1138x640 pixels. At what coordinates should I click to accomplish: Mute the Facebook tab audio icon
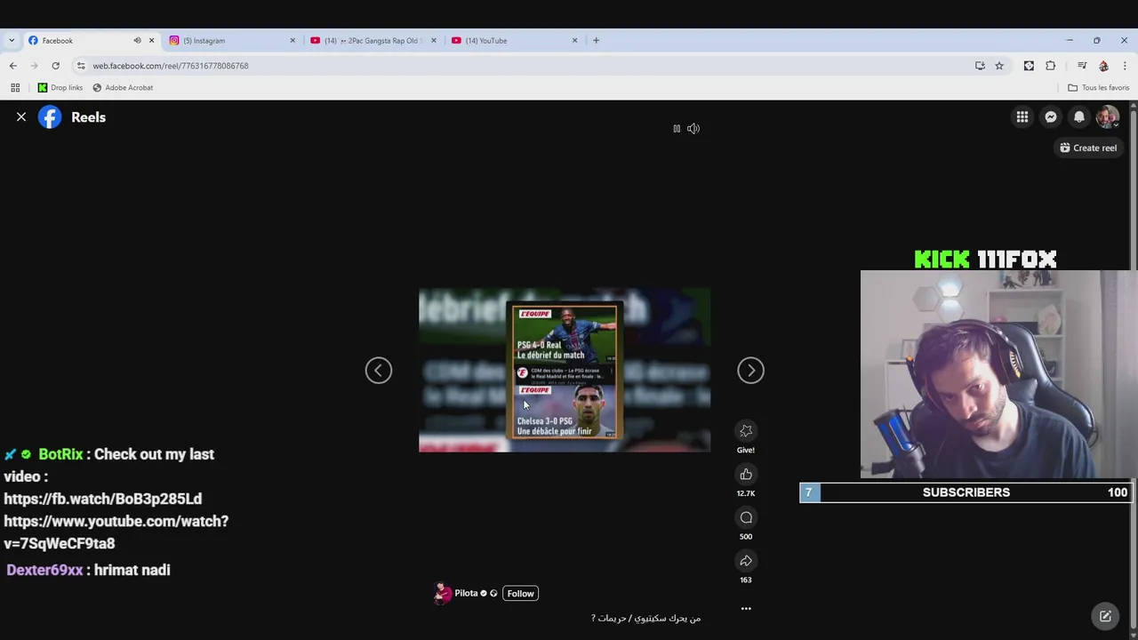pos(137,41)
